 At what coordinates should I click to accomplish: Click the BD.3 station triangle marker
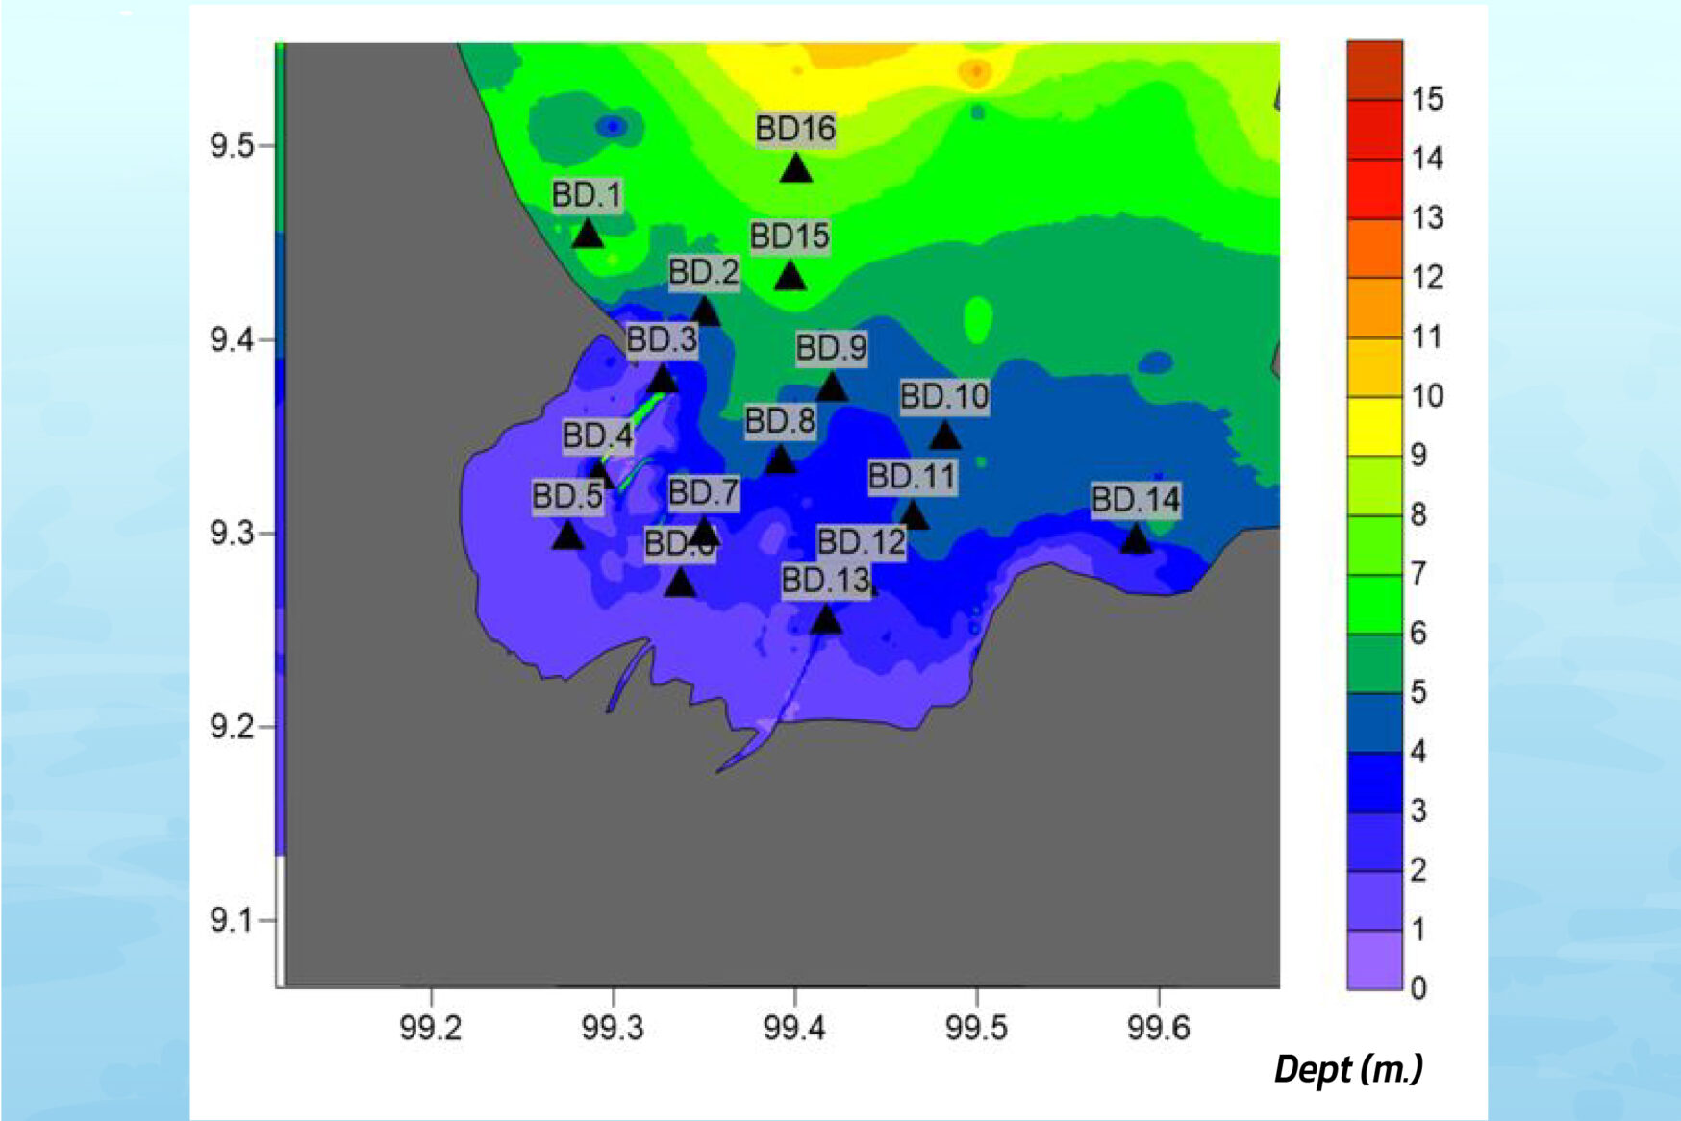click(x=663, y=381)
